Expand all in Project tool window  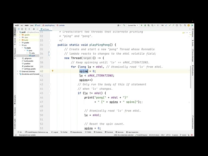click(26, 29)
